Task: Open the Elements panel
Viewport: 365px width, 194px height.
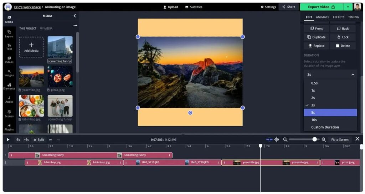Action: point(9,86)
